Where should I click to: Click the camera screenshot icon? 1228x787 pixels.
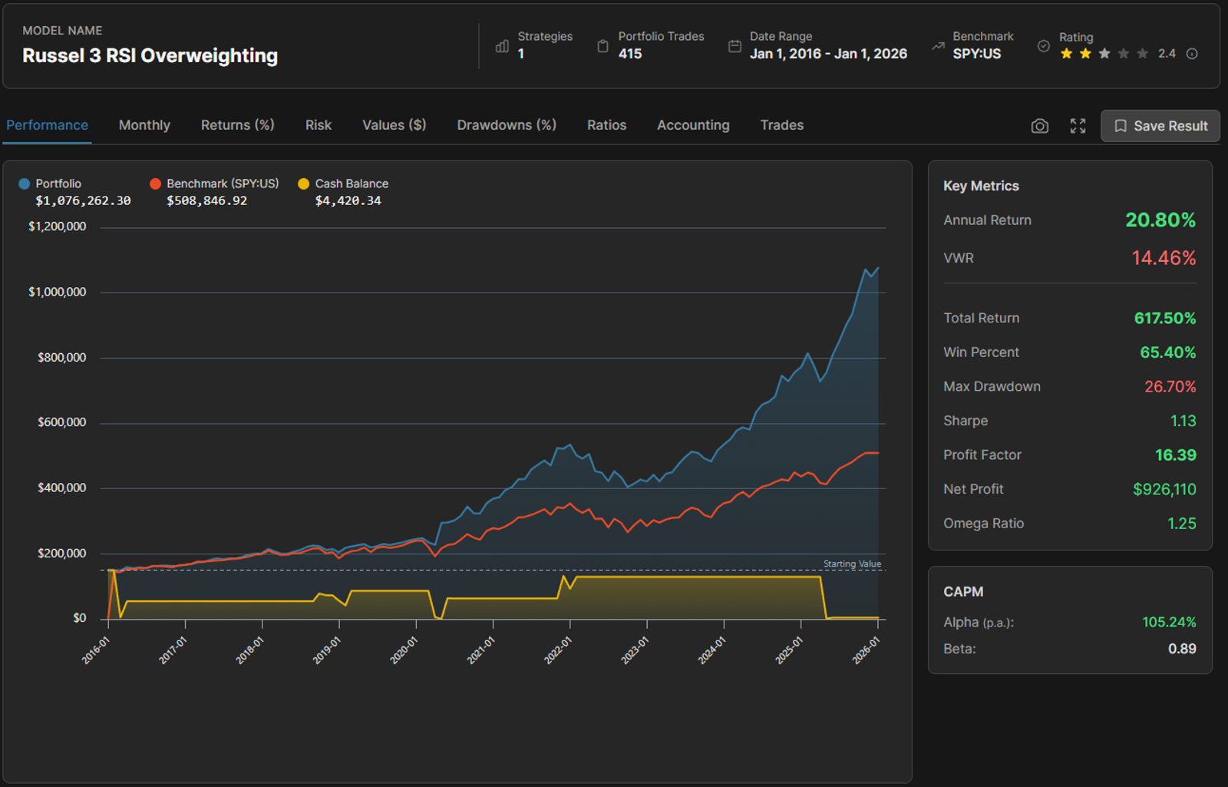click(1039, 126)
